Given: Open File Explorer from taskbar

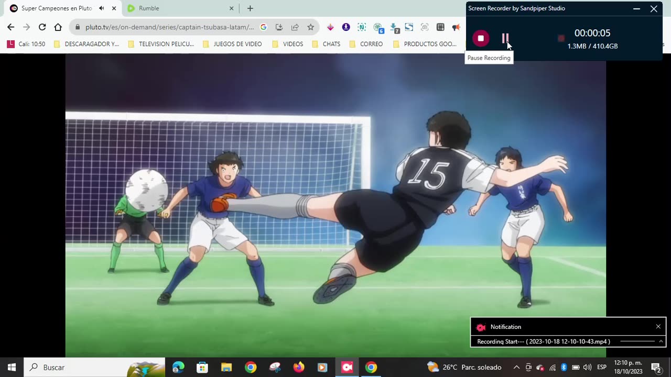Looking at the screenshot, I should (x=226, y=367).
